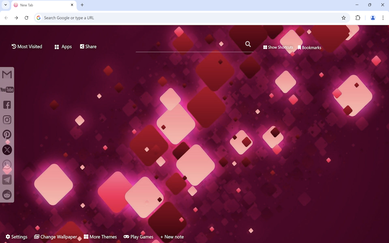Open the Chrome profile icon
The width and height of the screenshot is (389, 243).
373,18
